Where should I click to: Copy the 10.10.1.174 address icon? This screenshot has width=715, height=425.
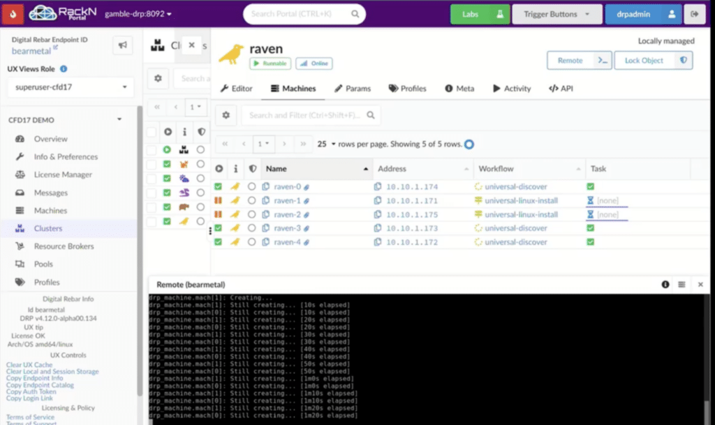[x=378, y=186]
